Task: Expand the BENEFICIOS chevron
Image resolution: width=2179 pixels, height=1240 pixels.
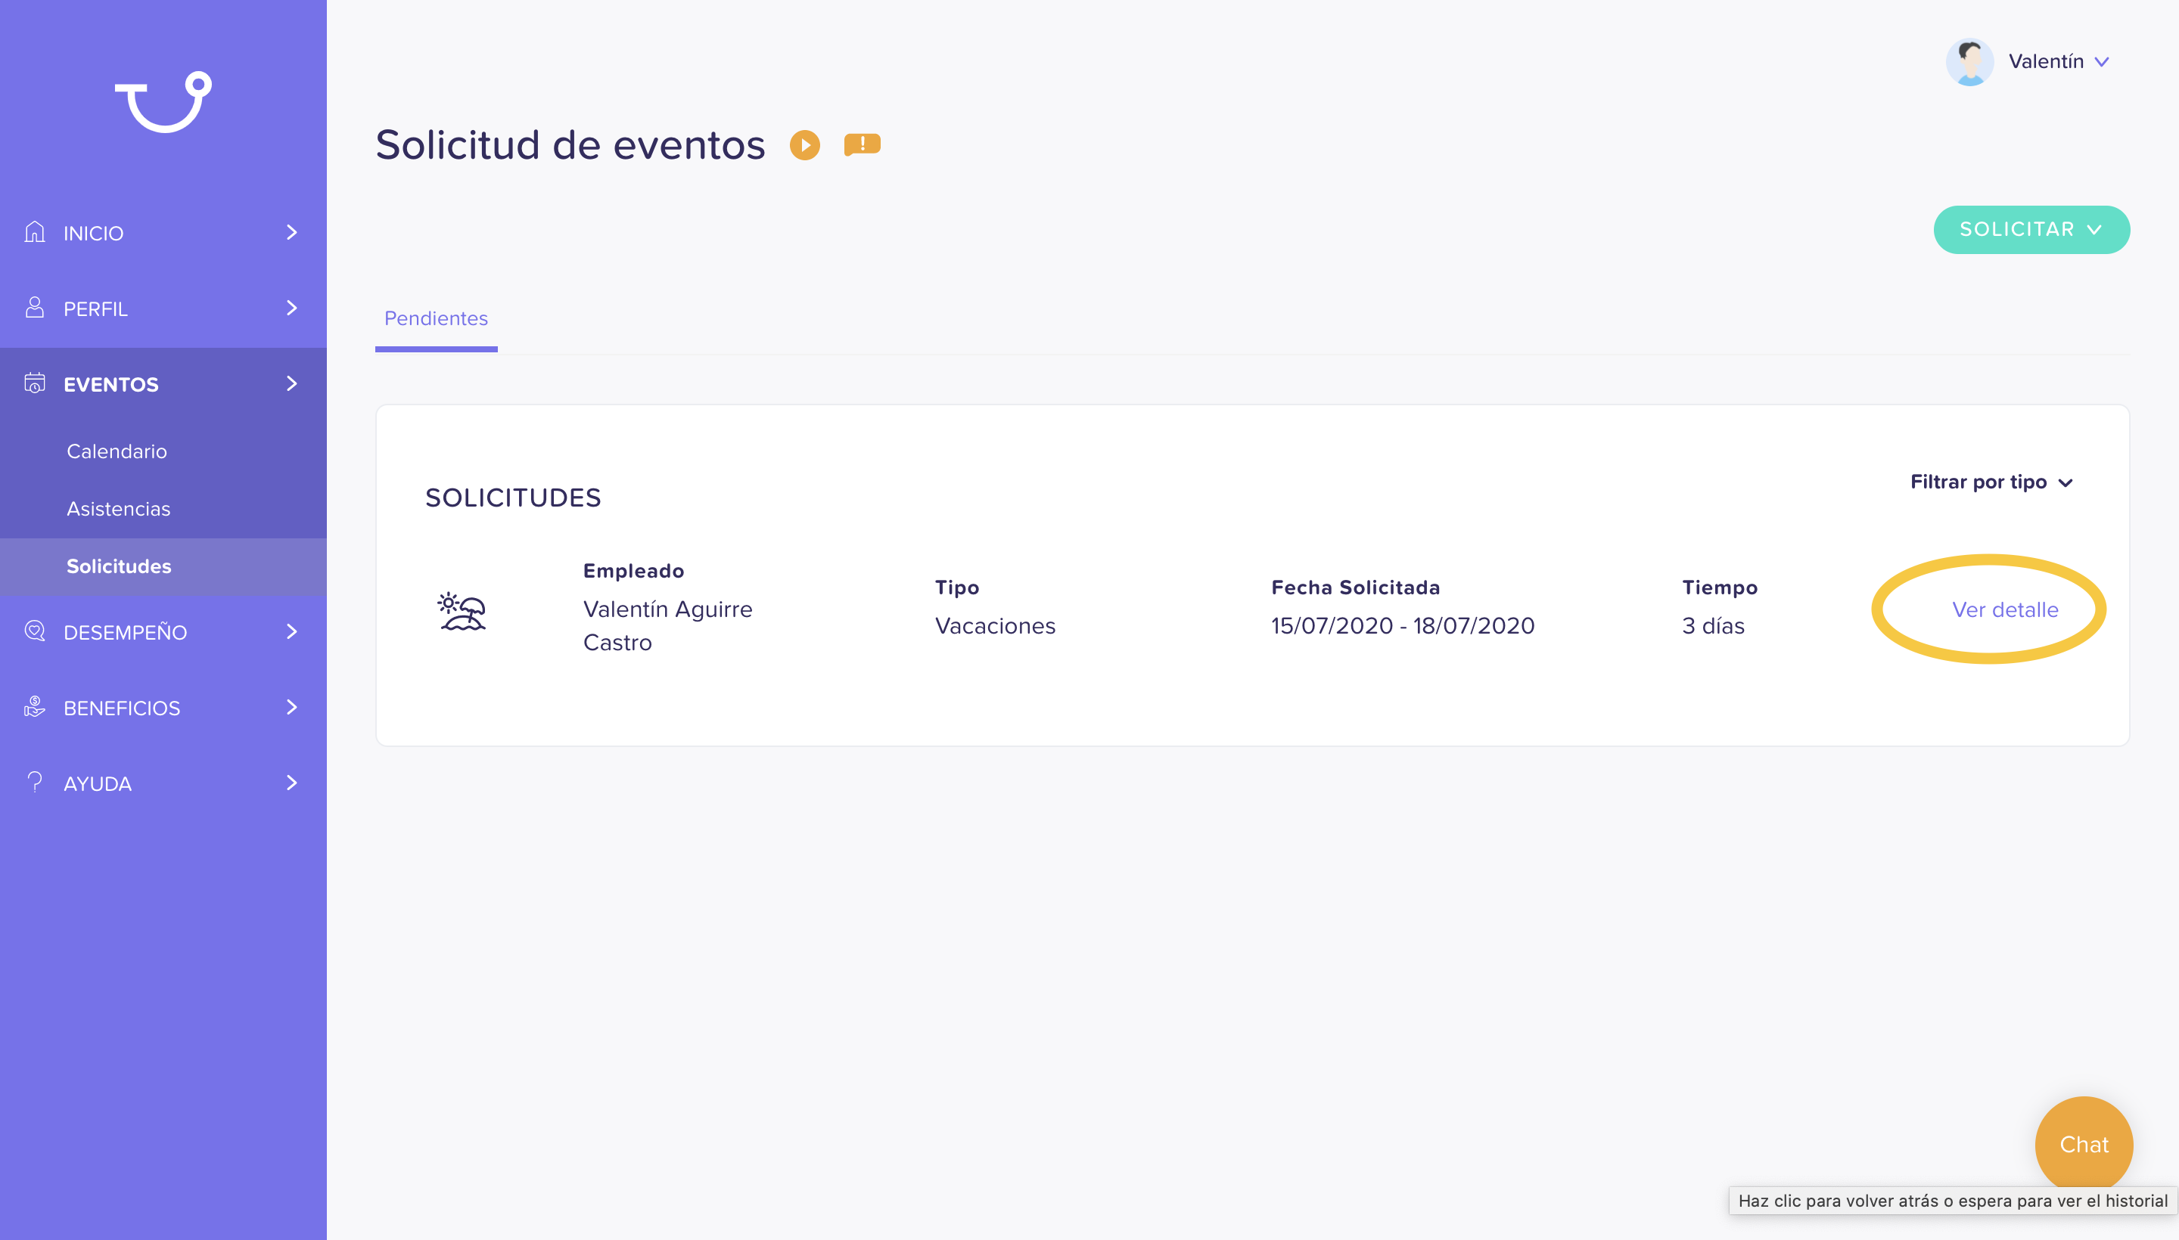Action: pyautogui.click(x=291, y=708)
